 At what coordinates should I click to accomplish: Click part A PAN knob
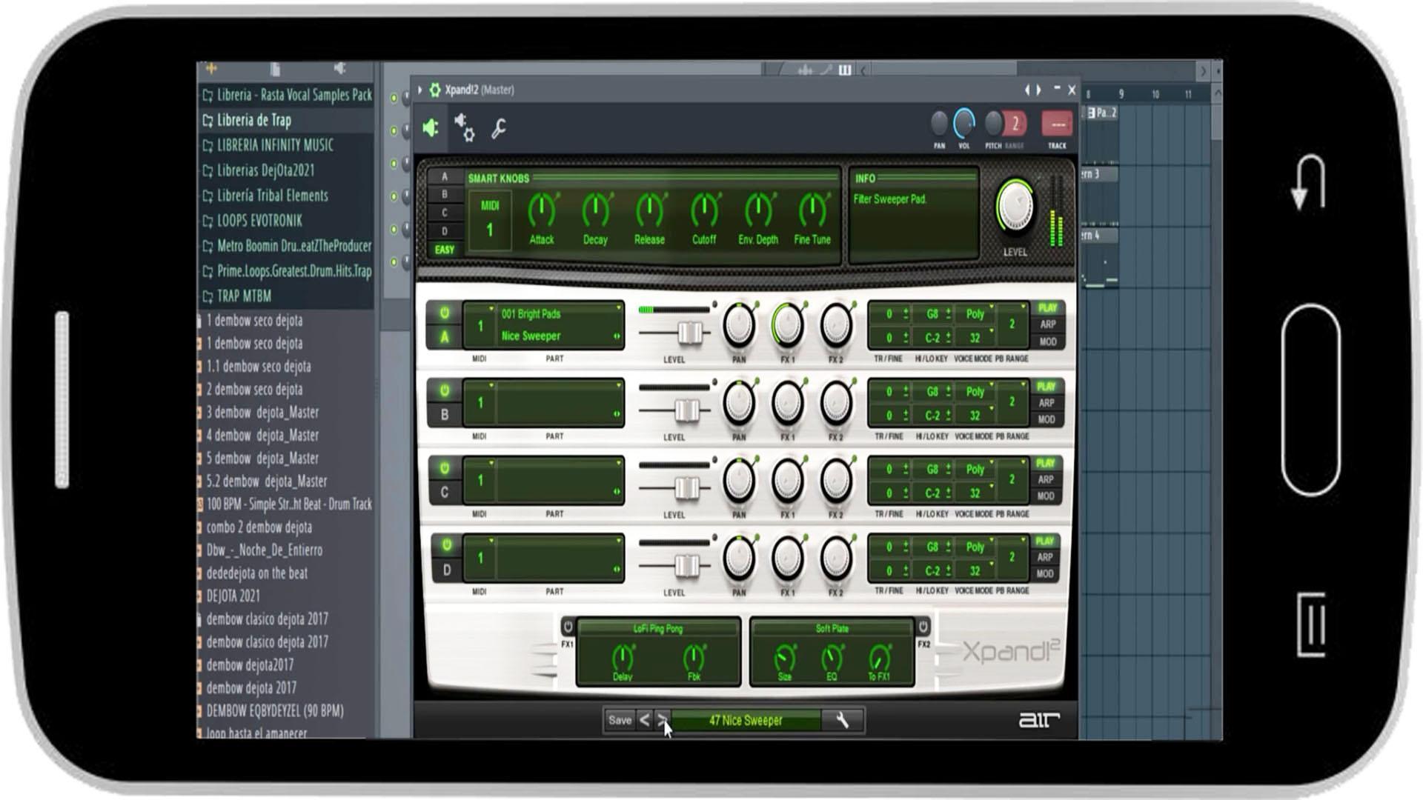(738, 325)
